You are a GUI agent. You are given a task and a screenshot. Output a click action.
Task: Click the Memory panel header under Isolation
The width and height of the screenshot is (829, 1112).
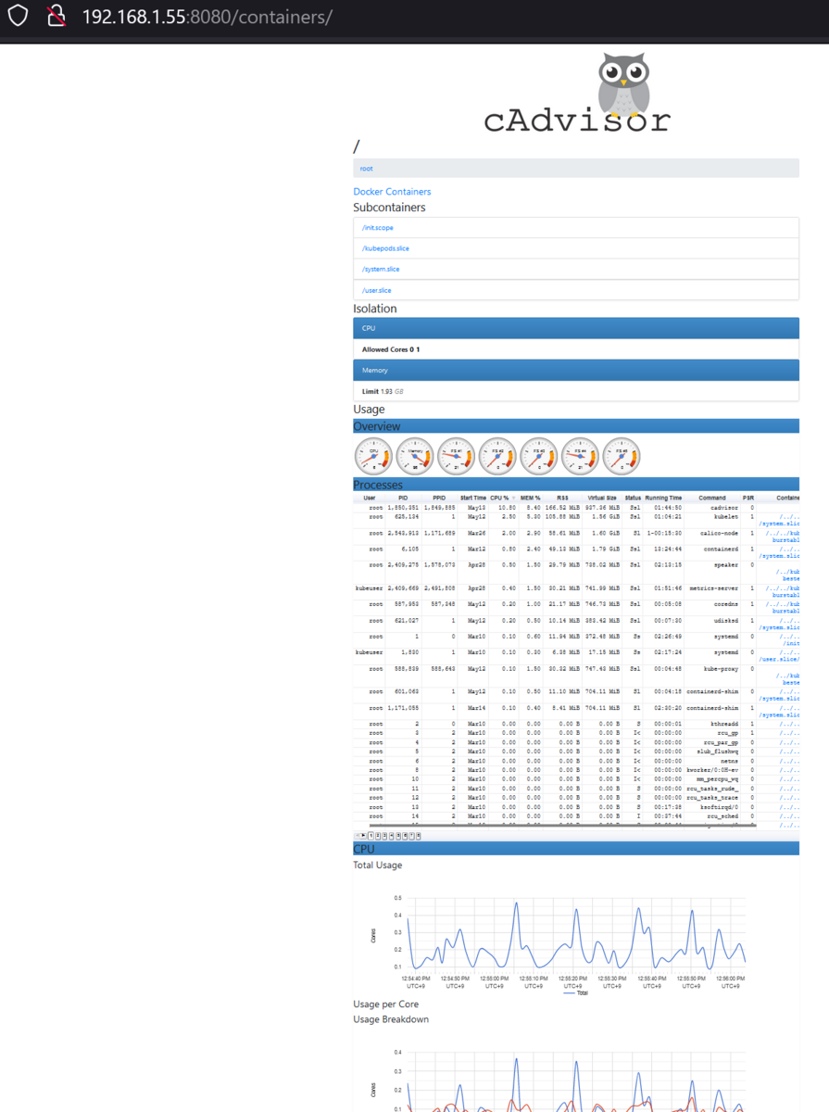[x=576, y=370]
